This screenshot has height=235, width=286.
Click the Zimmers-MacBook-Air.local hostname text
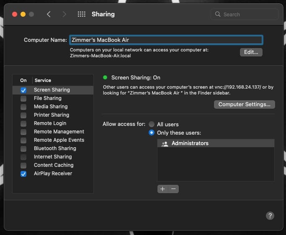[x=100, y=56]
